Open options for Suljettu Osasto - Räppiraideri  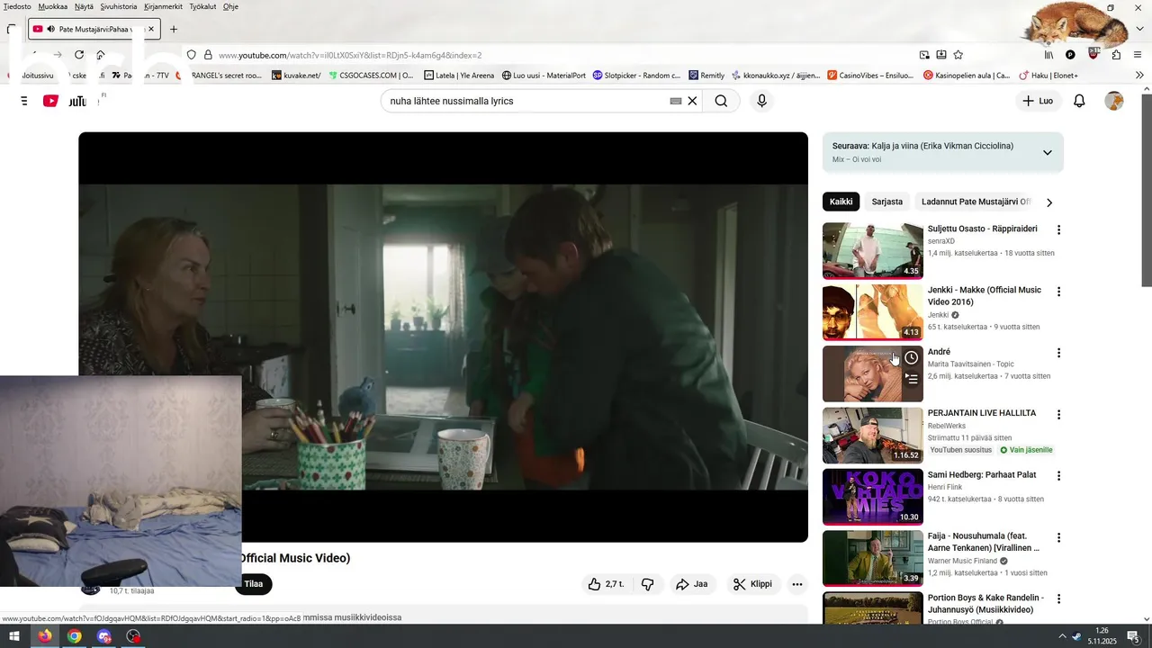1058,229
